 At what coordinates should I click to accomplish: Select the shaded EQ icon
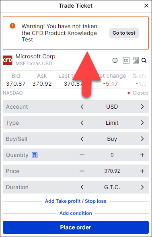(x=136, y=60)
